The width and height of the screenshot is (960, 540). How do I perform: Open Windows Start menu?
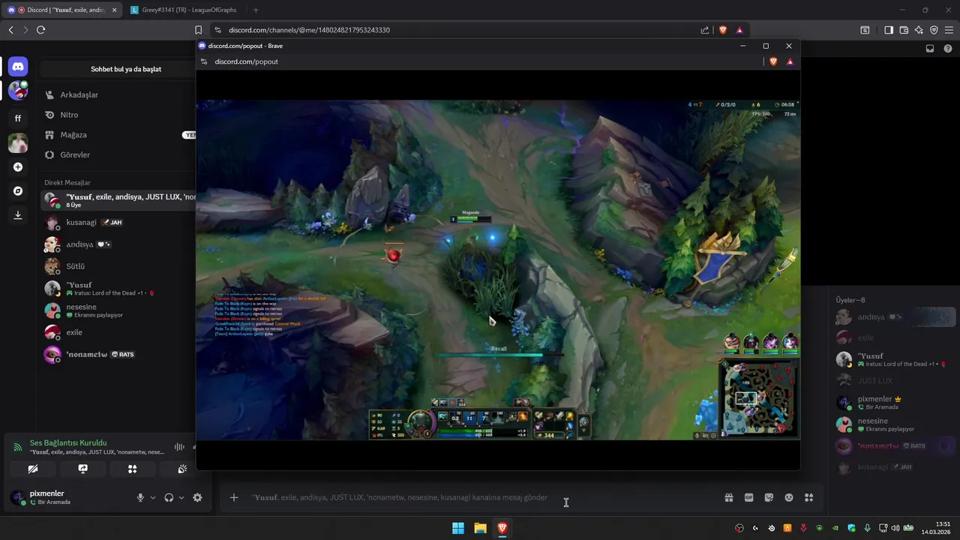click(458, 528)
